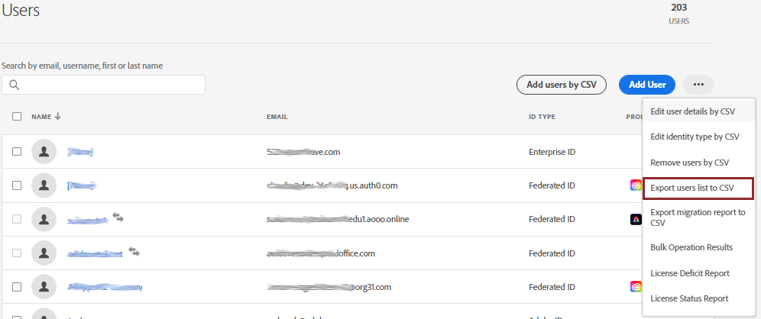Choose Export users list to CSV
761x319 pixels.
click(698, 188)
